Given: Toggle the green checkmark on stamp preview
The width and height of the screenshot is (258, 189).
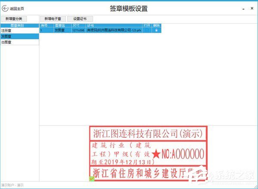Looking at the screenshot, I should pyautogui.click(x=92, y=179).
